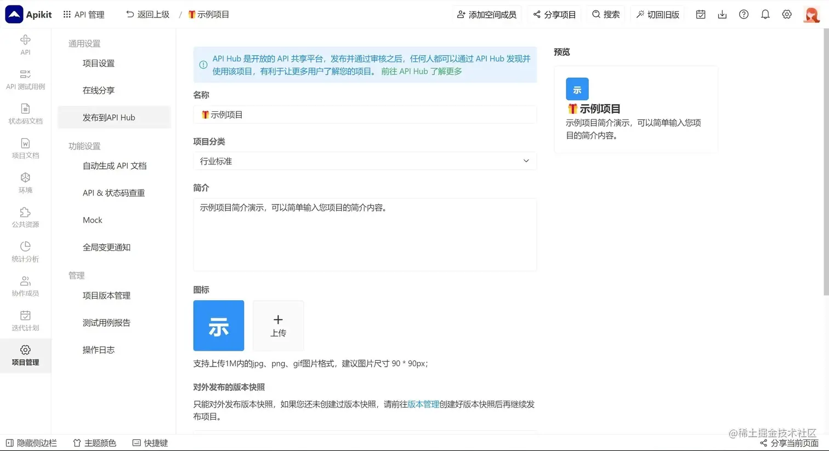Switch back with 切回旧版
Screen dimensions: 829x451
coord(657,14)
